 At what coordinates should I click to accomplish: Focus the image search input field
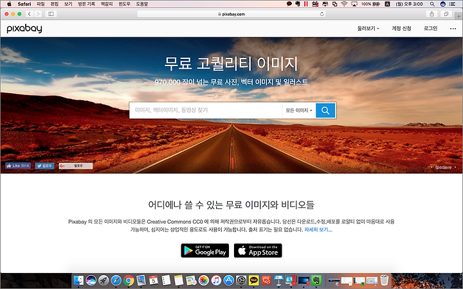click(206, 110)
